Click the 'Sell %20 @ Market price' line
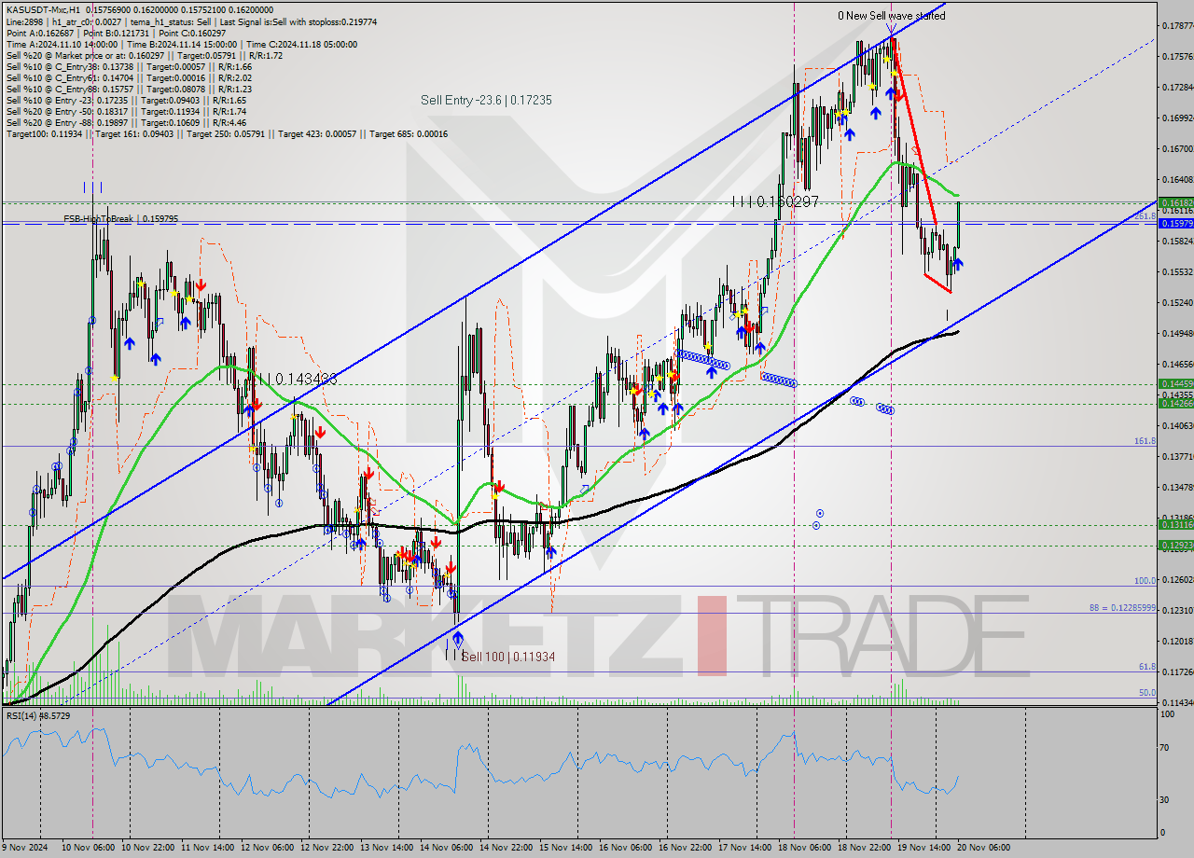The width and height of the screenshot is (1194, 858). [144, 55]
